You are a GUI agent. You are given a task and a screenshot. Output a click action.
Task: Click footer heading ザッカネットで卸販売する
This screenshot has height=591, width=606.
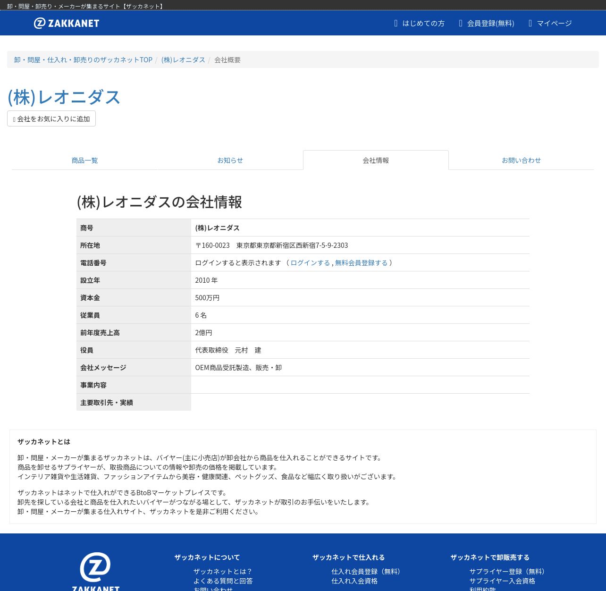click(490, 557)
